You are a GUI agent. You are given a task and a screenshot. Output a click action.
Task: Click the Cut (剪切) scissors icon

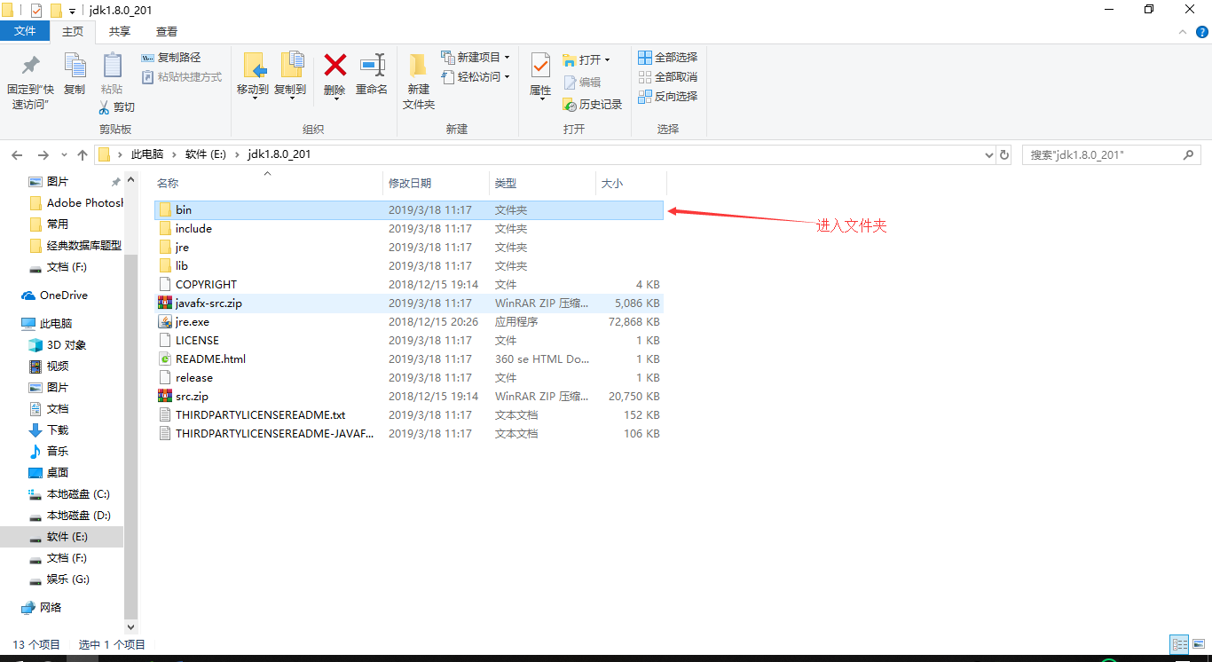(104, 107)
